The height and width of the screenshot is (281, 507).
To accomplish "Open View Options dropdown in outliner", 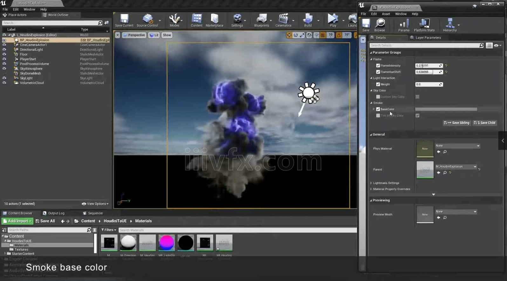I will 95,204.
